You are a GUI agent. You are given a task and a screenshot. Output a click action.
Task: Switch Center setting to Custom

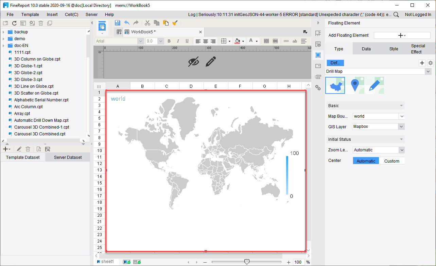click(x=392, y=161)
